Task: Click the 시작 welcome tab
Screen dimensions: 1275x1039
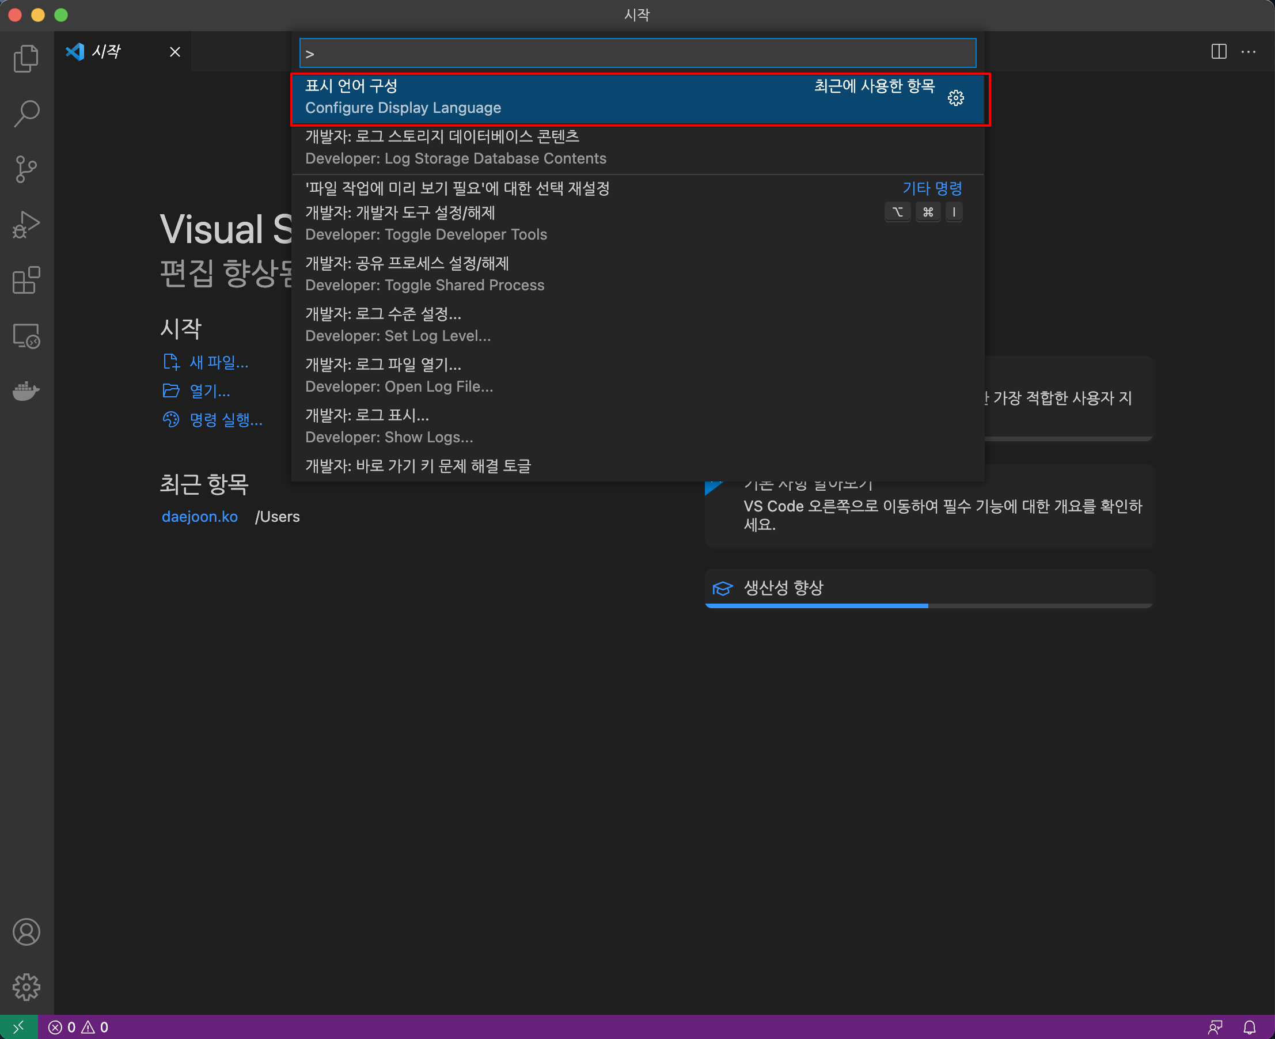Action: pyautogui.click(x=106, y=51)
